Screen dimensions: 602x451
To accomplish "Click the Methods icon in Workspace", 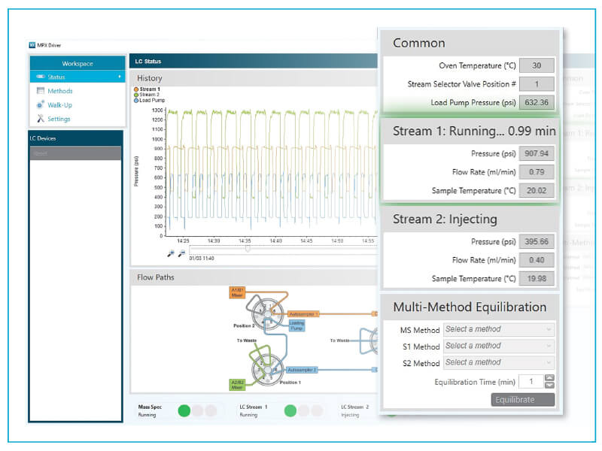I will click(41, 91).
